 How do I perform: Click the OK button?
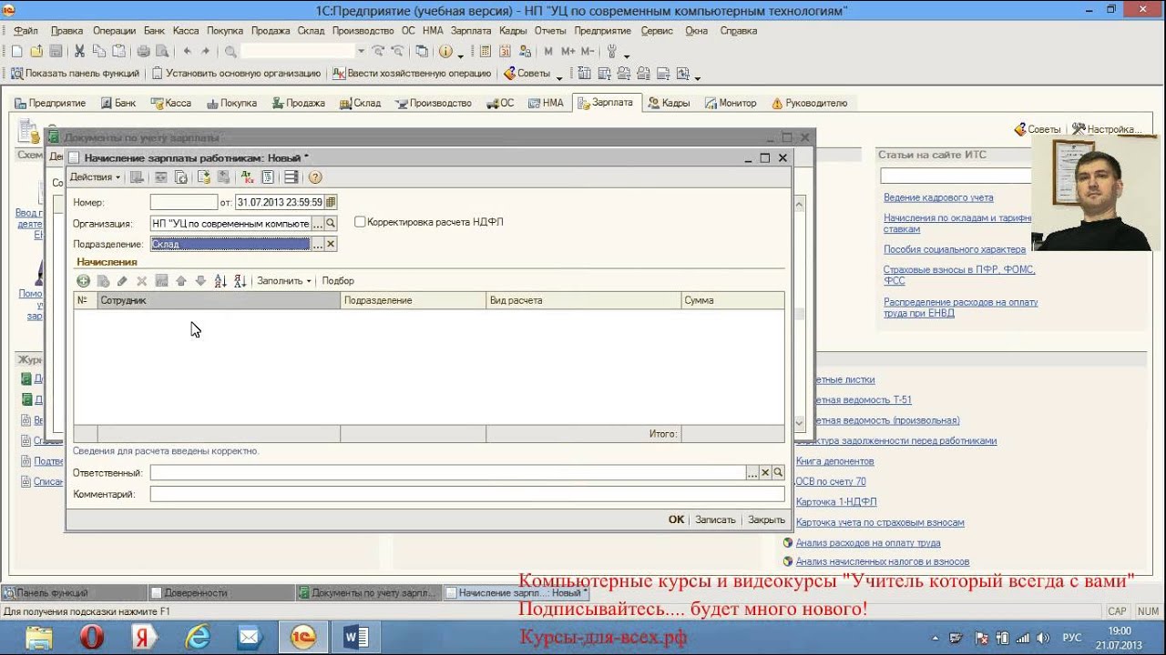pos(676,519)
